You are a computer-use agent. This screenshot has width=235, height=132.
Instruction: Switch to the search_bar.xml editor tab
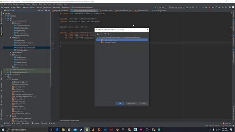(x=106, y=11)
